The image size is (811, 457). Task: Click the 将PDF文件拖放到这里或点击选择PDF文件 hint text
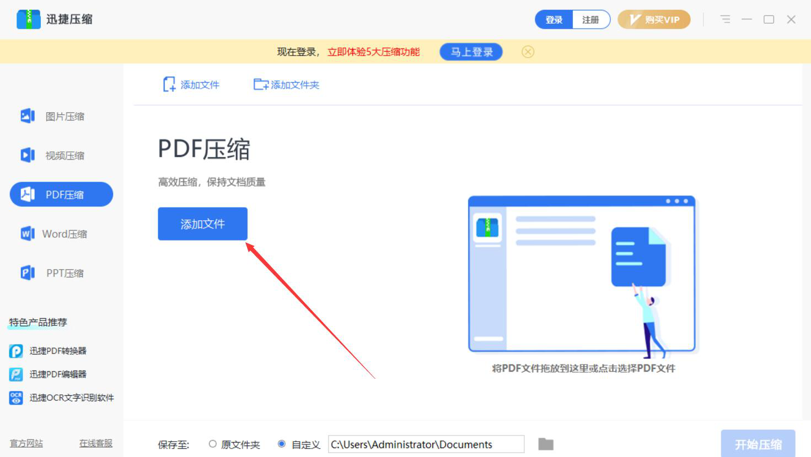coord(583,368)
